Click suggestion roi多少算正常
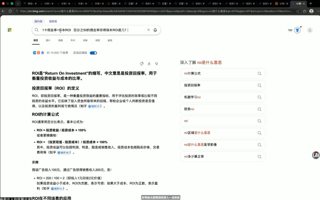This screenshot has width=320, height=200. pos(223,157)
